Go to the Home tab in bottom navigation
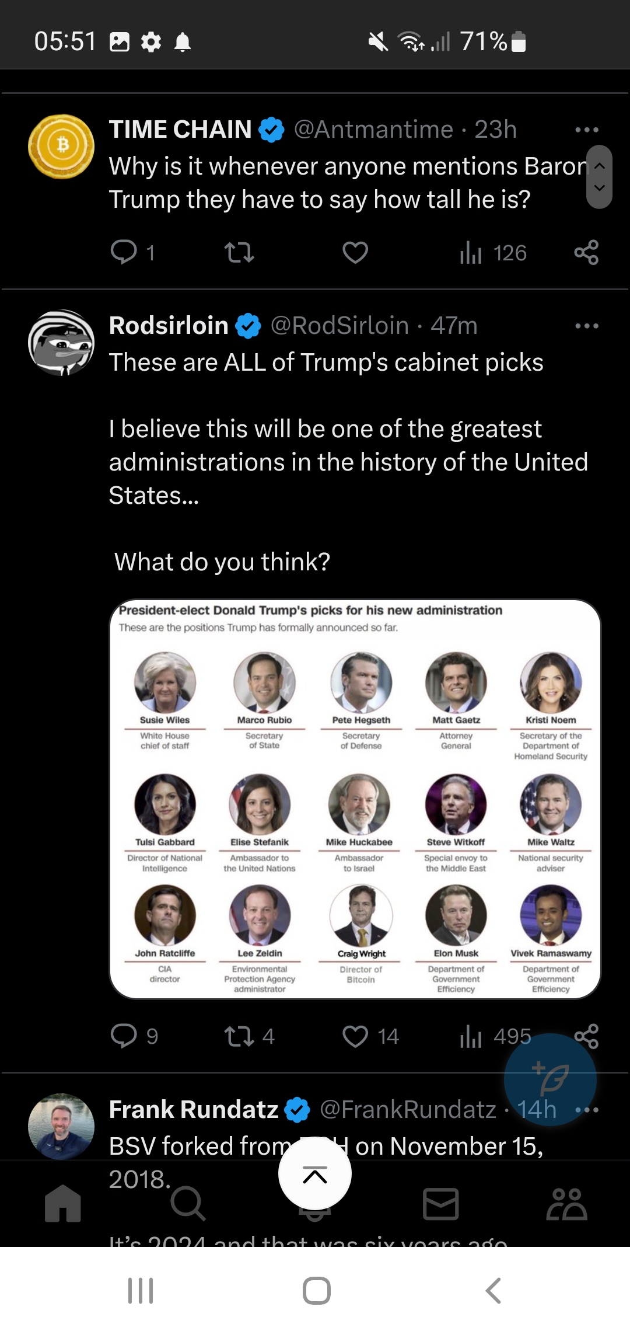The width and height of the screenshot is (630, 1331). coord(63,1204)
